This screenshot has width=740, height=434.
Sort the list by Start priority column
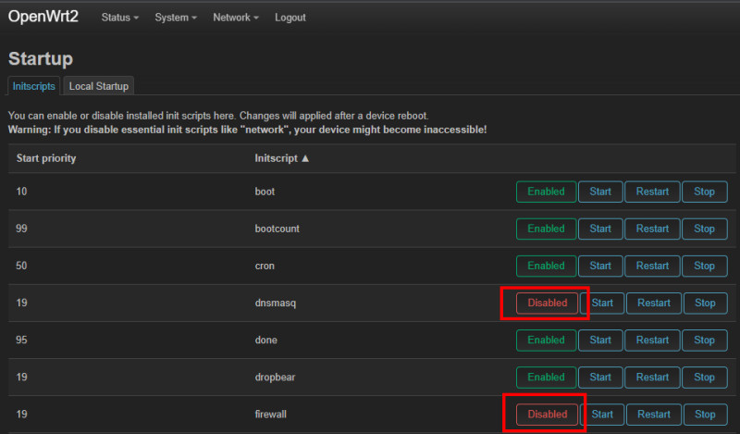tap(46, 158)
